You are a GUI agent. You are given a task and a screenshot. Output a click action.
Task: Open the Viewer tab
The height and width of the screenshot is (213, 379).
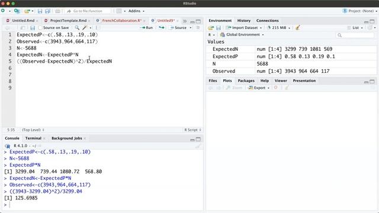[x=281, y=80]
